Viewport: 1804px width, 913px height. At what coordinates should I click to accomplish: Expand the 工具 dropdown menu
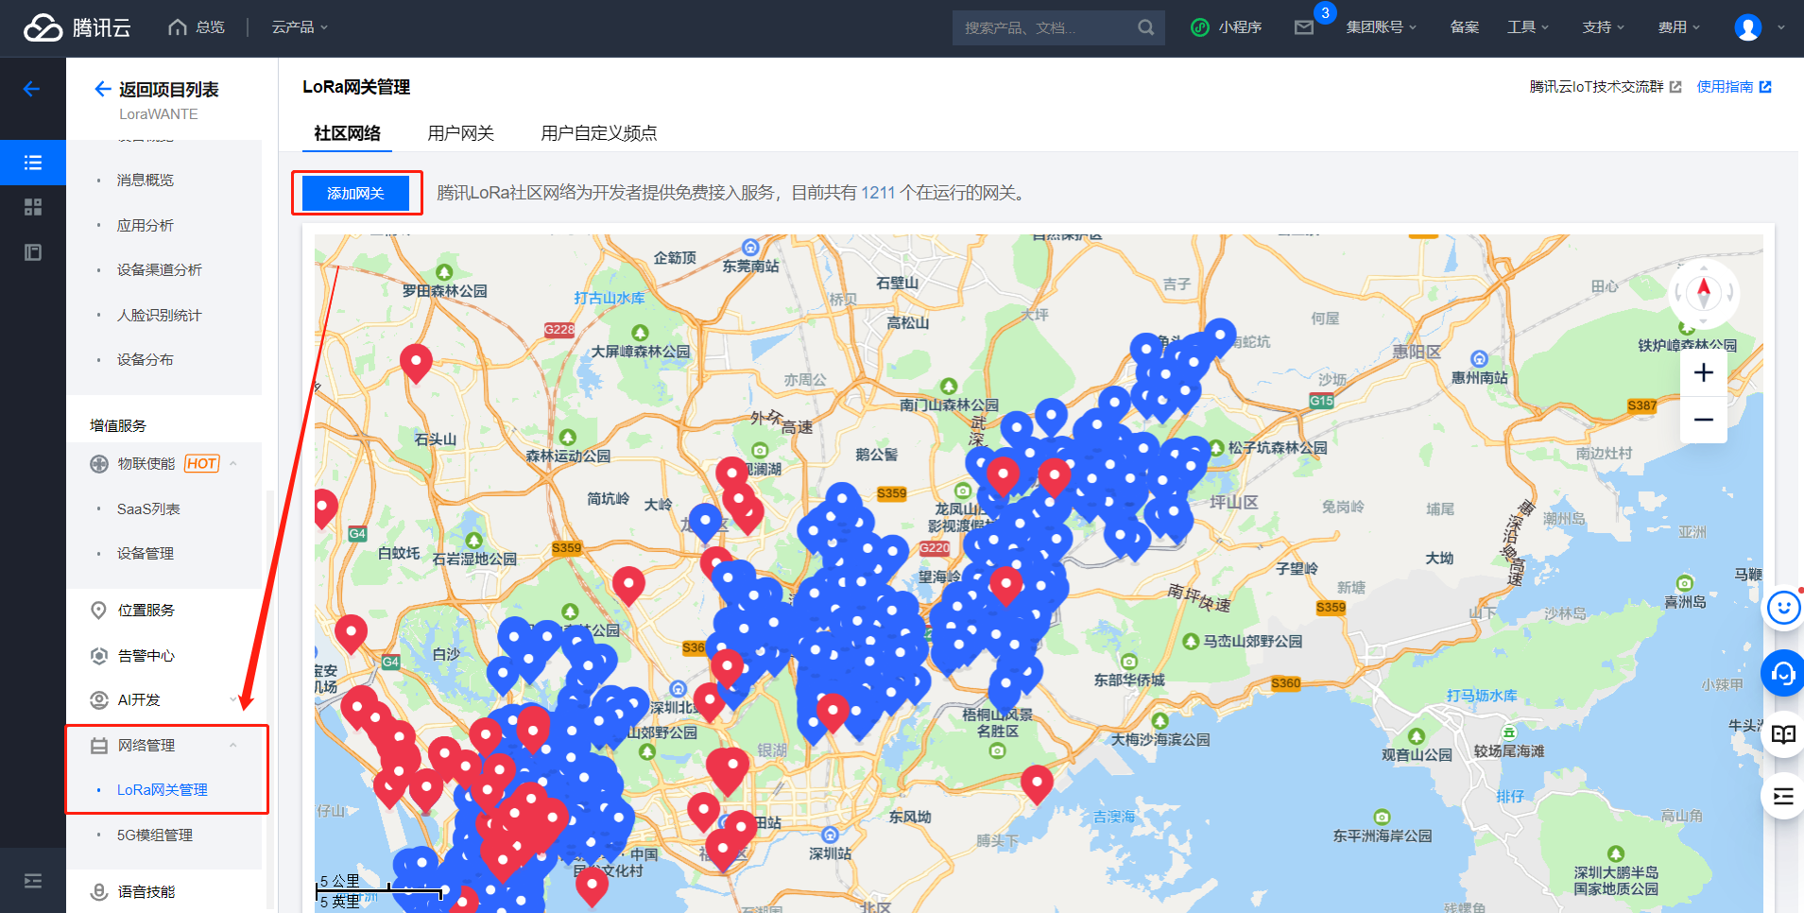pyautogui.click(x=1528, y=27)
